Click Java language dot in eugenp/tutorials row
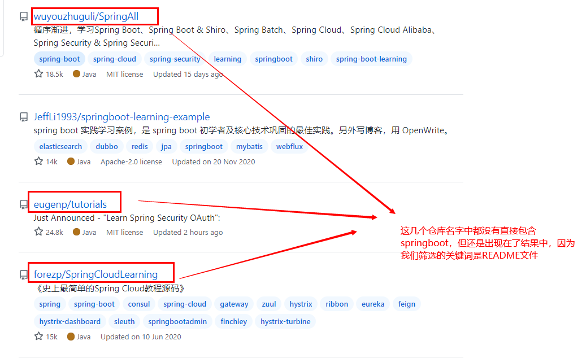Image resolution: width=582 pixels, height=358 pixels. point(76,232)
